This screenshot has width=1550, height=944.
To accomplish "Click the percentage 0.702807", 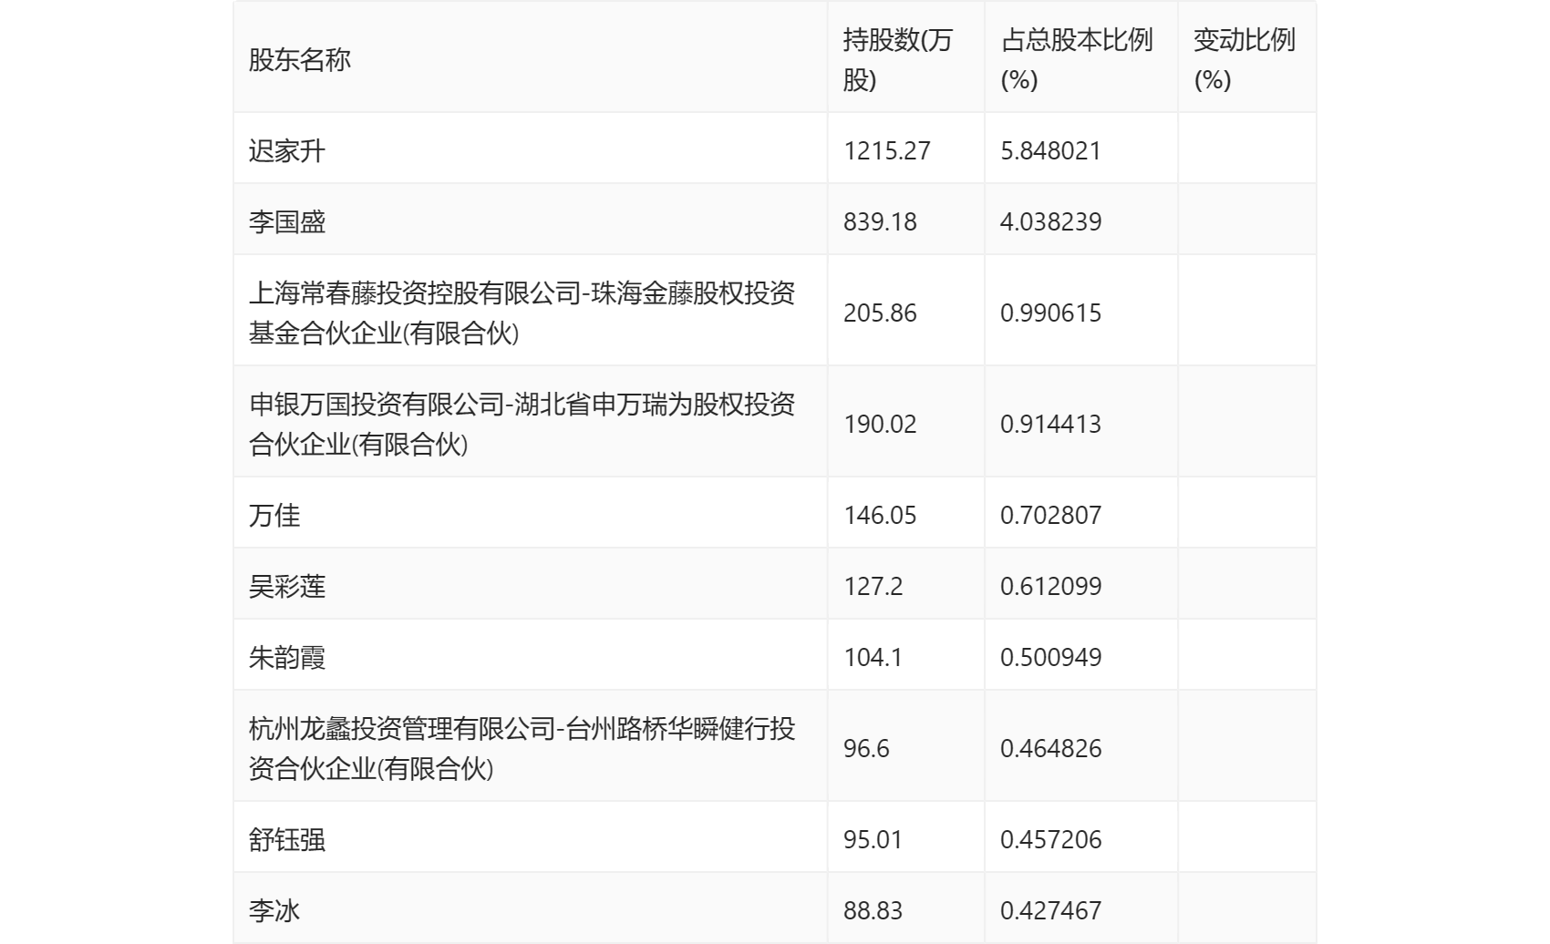I will 1051,515.
